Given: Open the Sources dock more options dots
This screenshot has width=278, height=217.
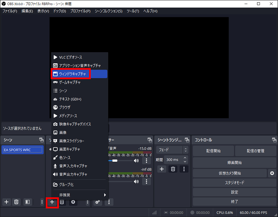Looking at the screenshot, I should 87,202.
